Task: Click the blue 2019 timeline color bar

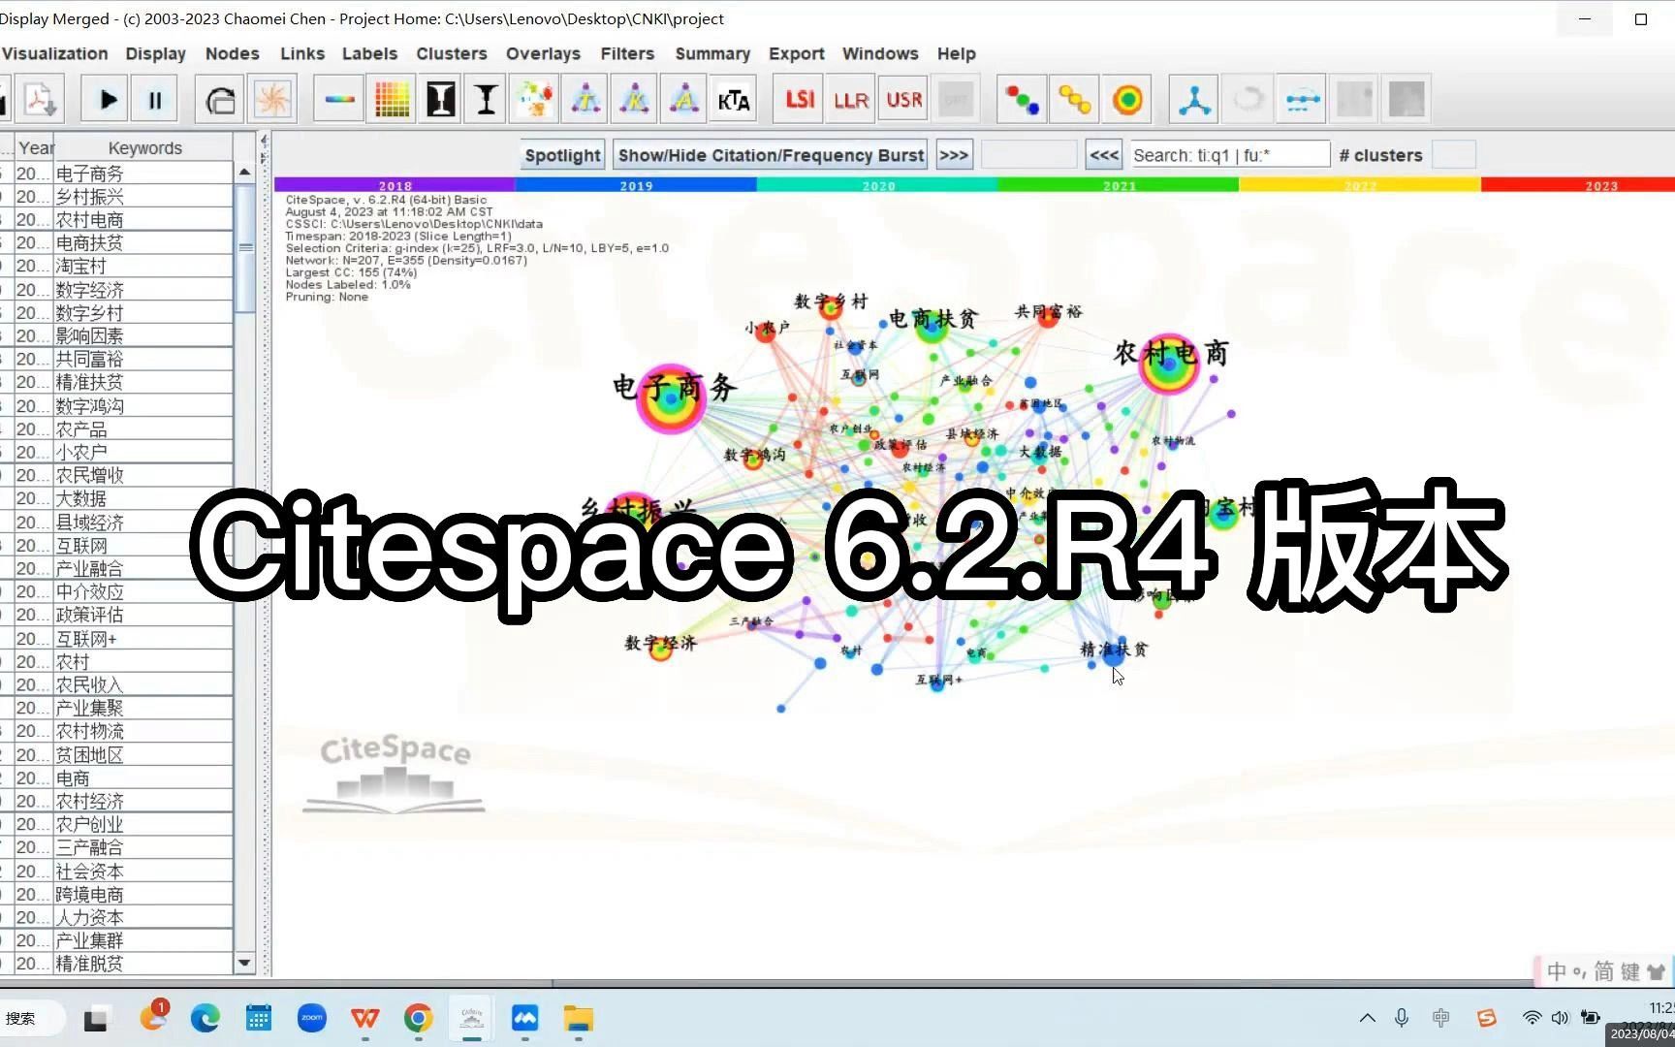Action: (x=636, y=184)
